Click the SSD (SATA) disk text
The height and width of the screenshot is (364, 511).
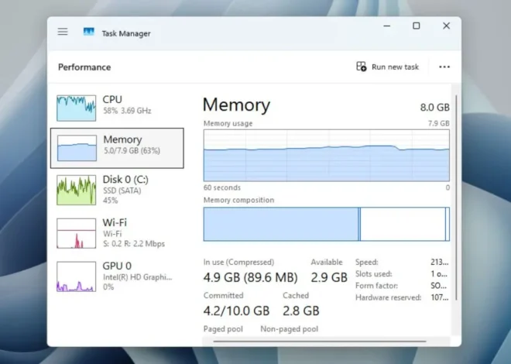[x=122, y=191]
